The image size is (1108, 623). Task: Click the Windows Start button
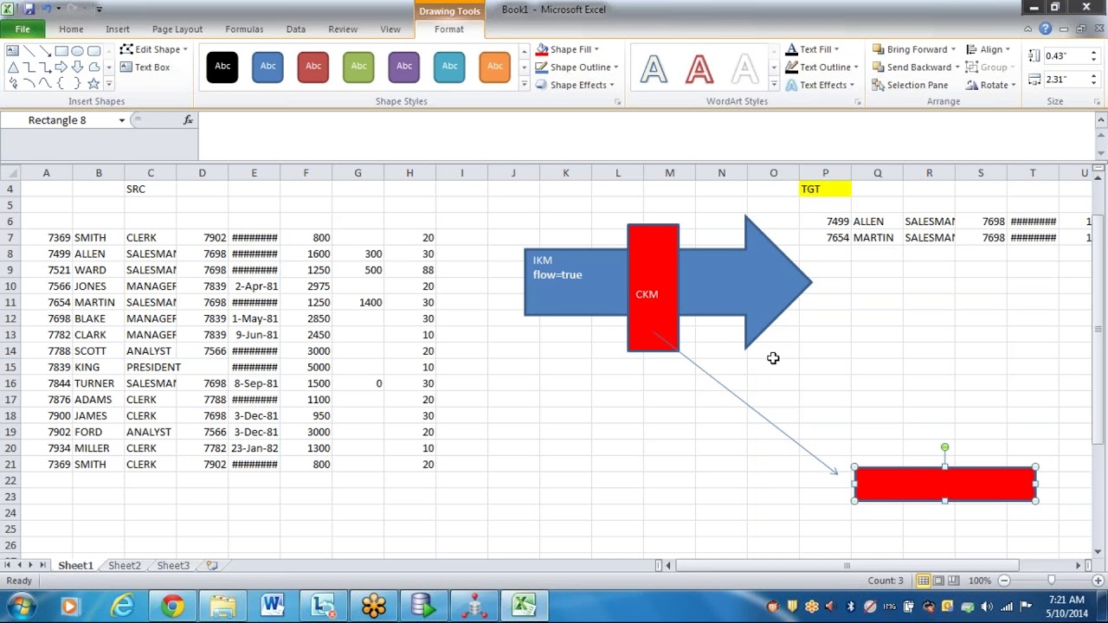point(21,606)
